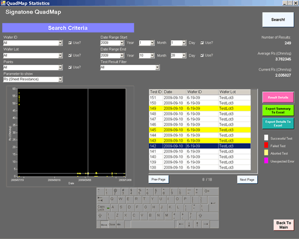
Task: Go to the next results with Next Page
Action: click(x=247, y=180)
